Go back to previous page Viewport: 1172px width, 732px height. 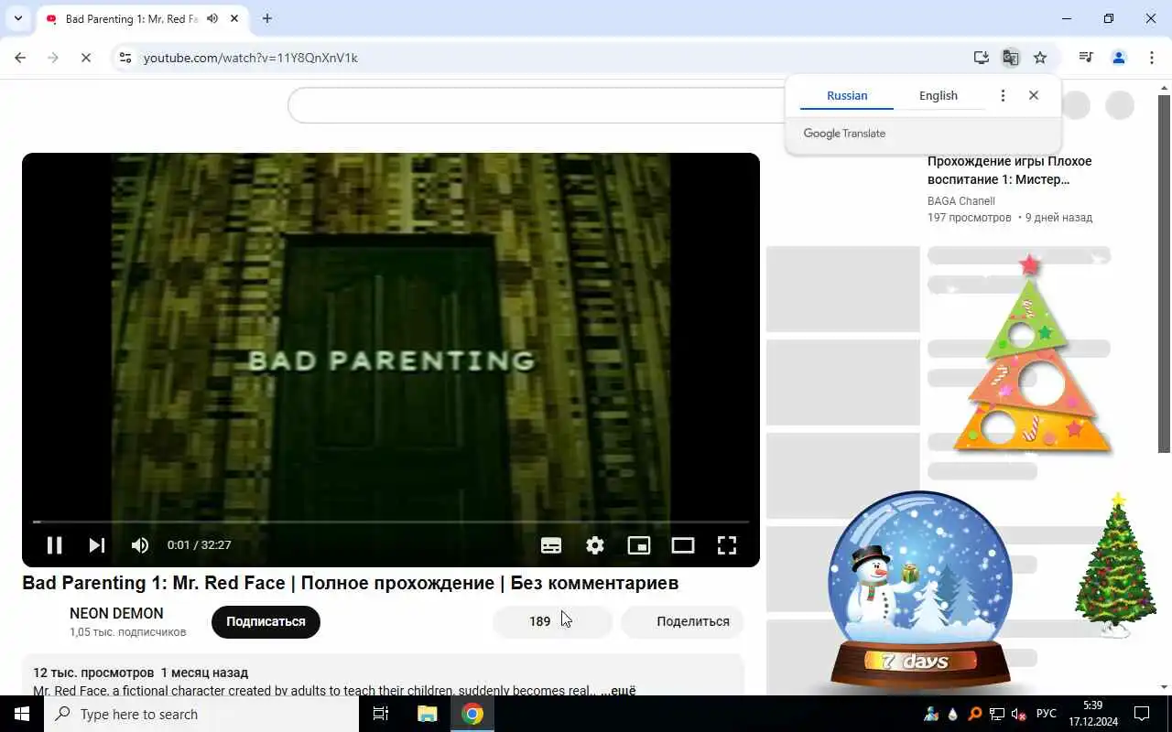coord(20,58)
